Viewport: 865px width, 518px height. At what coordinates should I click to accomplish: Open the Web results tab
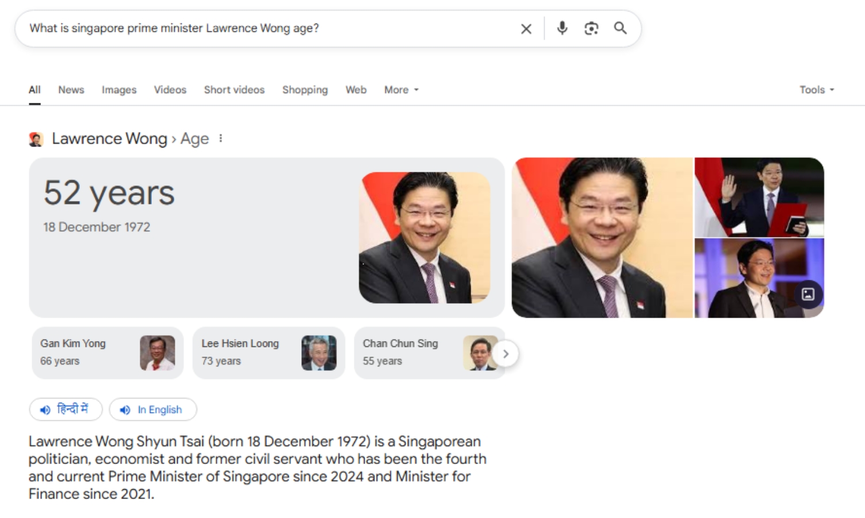[x=356, y=90]
